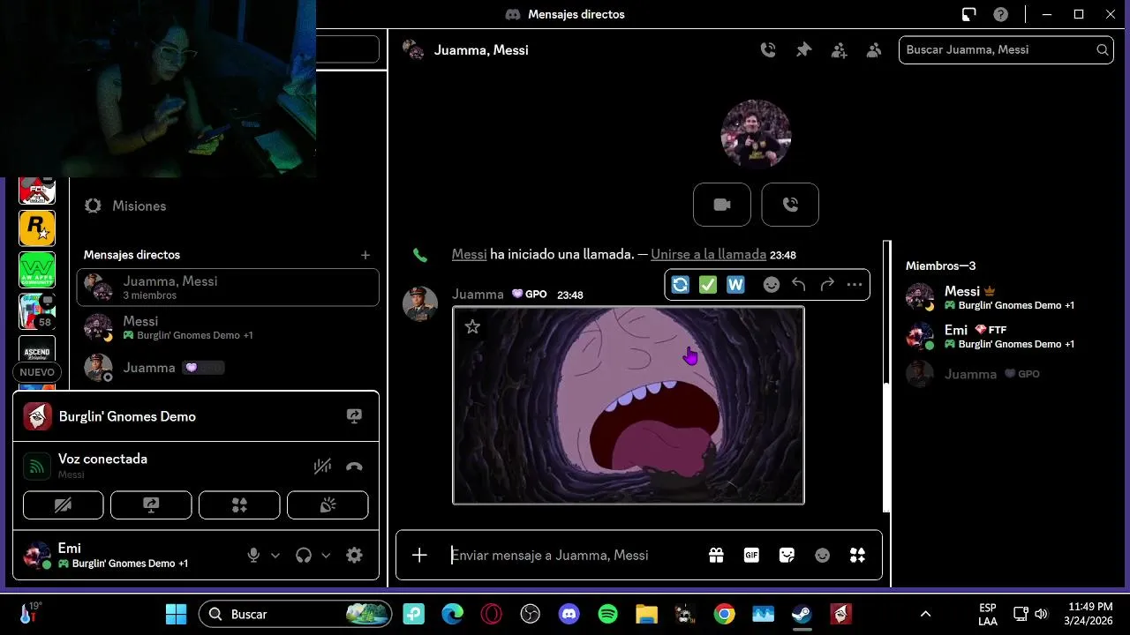Launch Google Chrome from taskbar
The height and width of the screenshot is (635, 1130).
(724, 614)
